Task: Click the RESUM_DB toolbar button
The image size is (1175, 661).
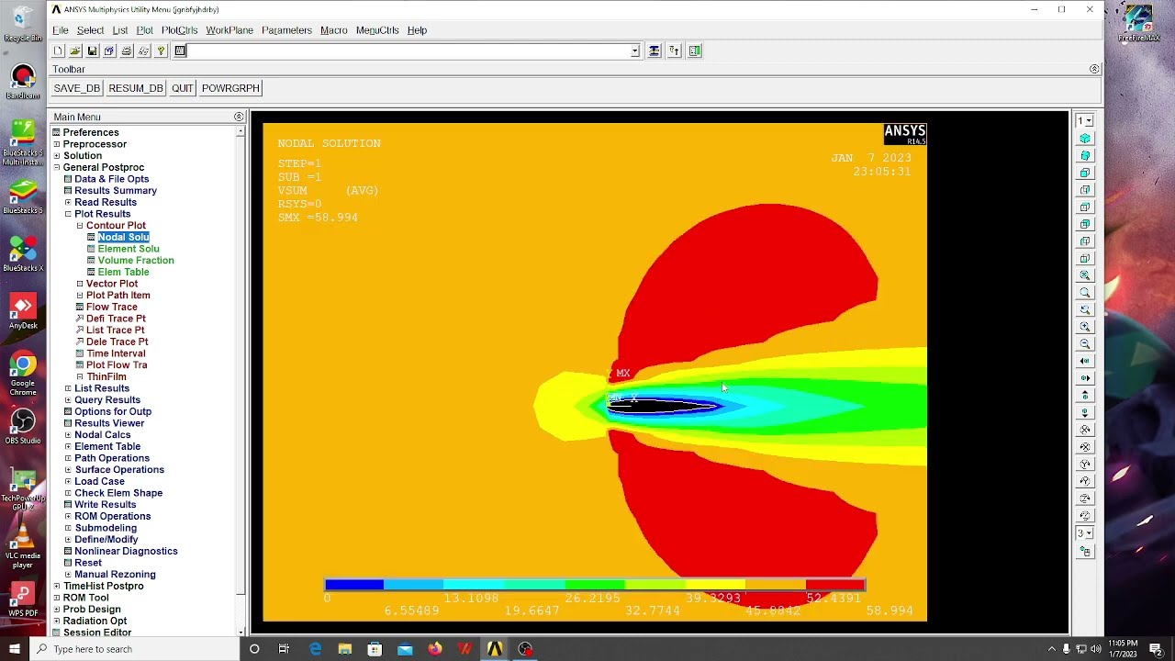Action: [x=136, y=88]
